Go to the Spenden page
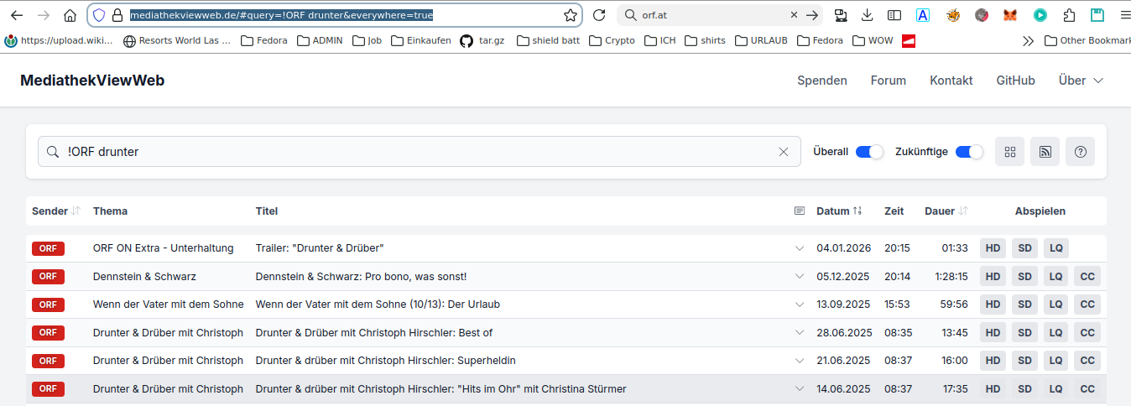This screenshot has height=406, width=1131. click(x=821, y=81)
